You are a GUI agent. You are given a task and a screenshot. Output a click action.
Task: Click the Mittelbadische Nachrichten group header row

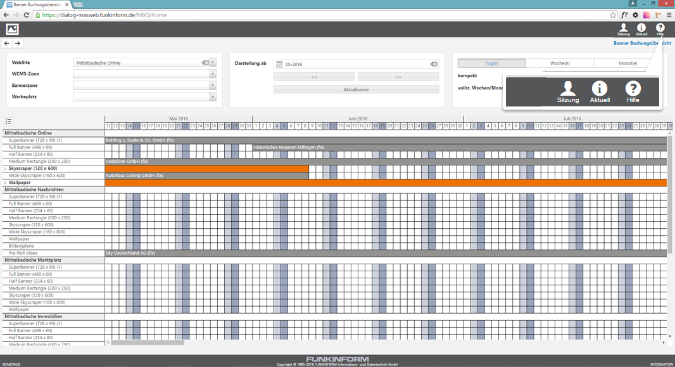click(53, 190)
